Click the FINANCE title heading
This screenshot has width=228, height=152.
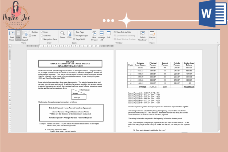pyautogui.click(x=70, y=62)
